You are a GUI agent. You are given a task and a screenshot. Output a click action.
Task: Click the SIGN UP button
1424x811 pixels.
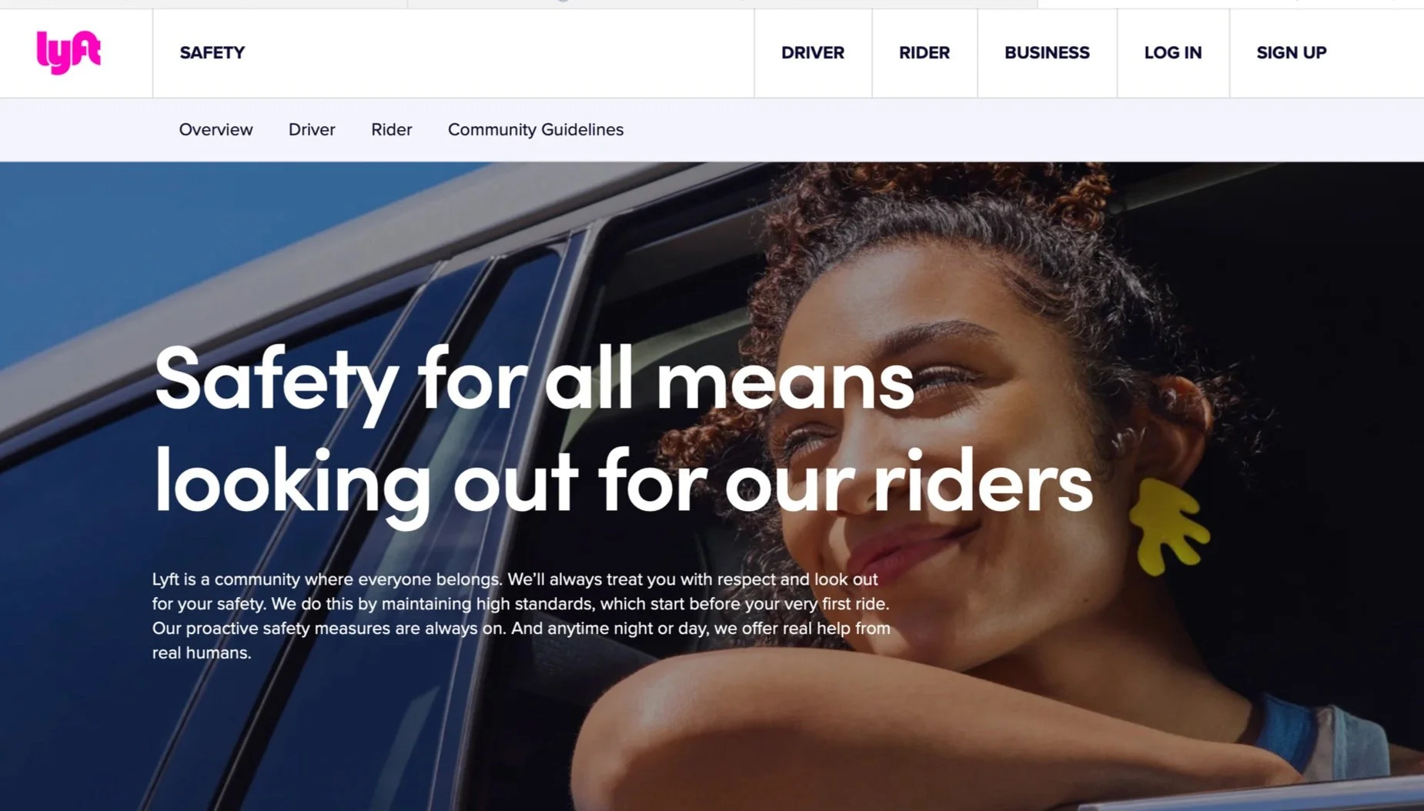pyautogui.click(x=1292, y=53)
